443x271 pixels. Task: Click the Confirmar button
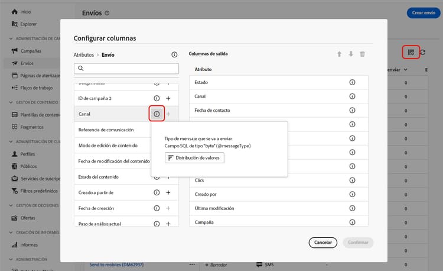pos(358,243)
